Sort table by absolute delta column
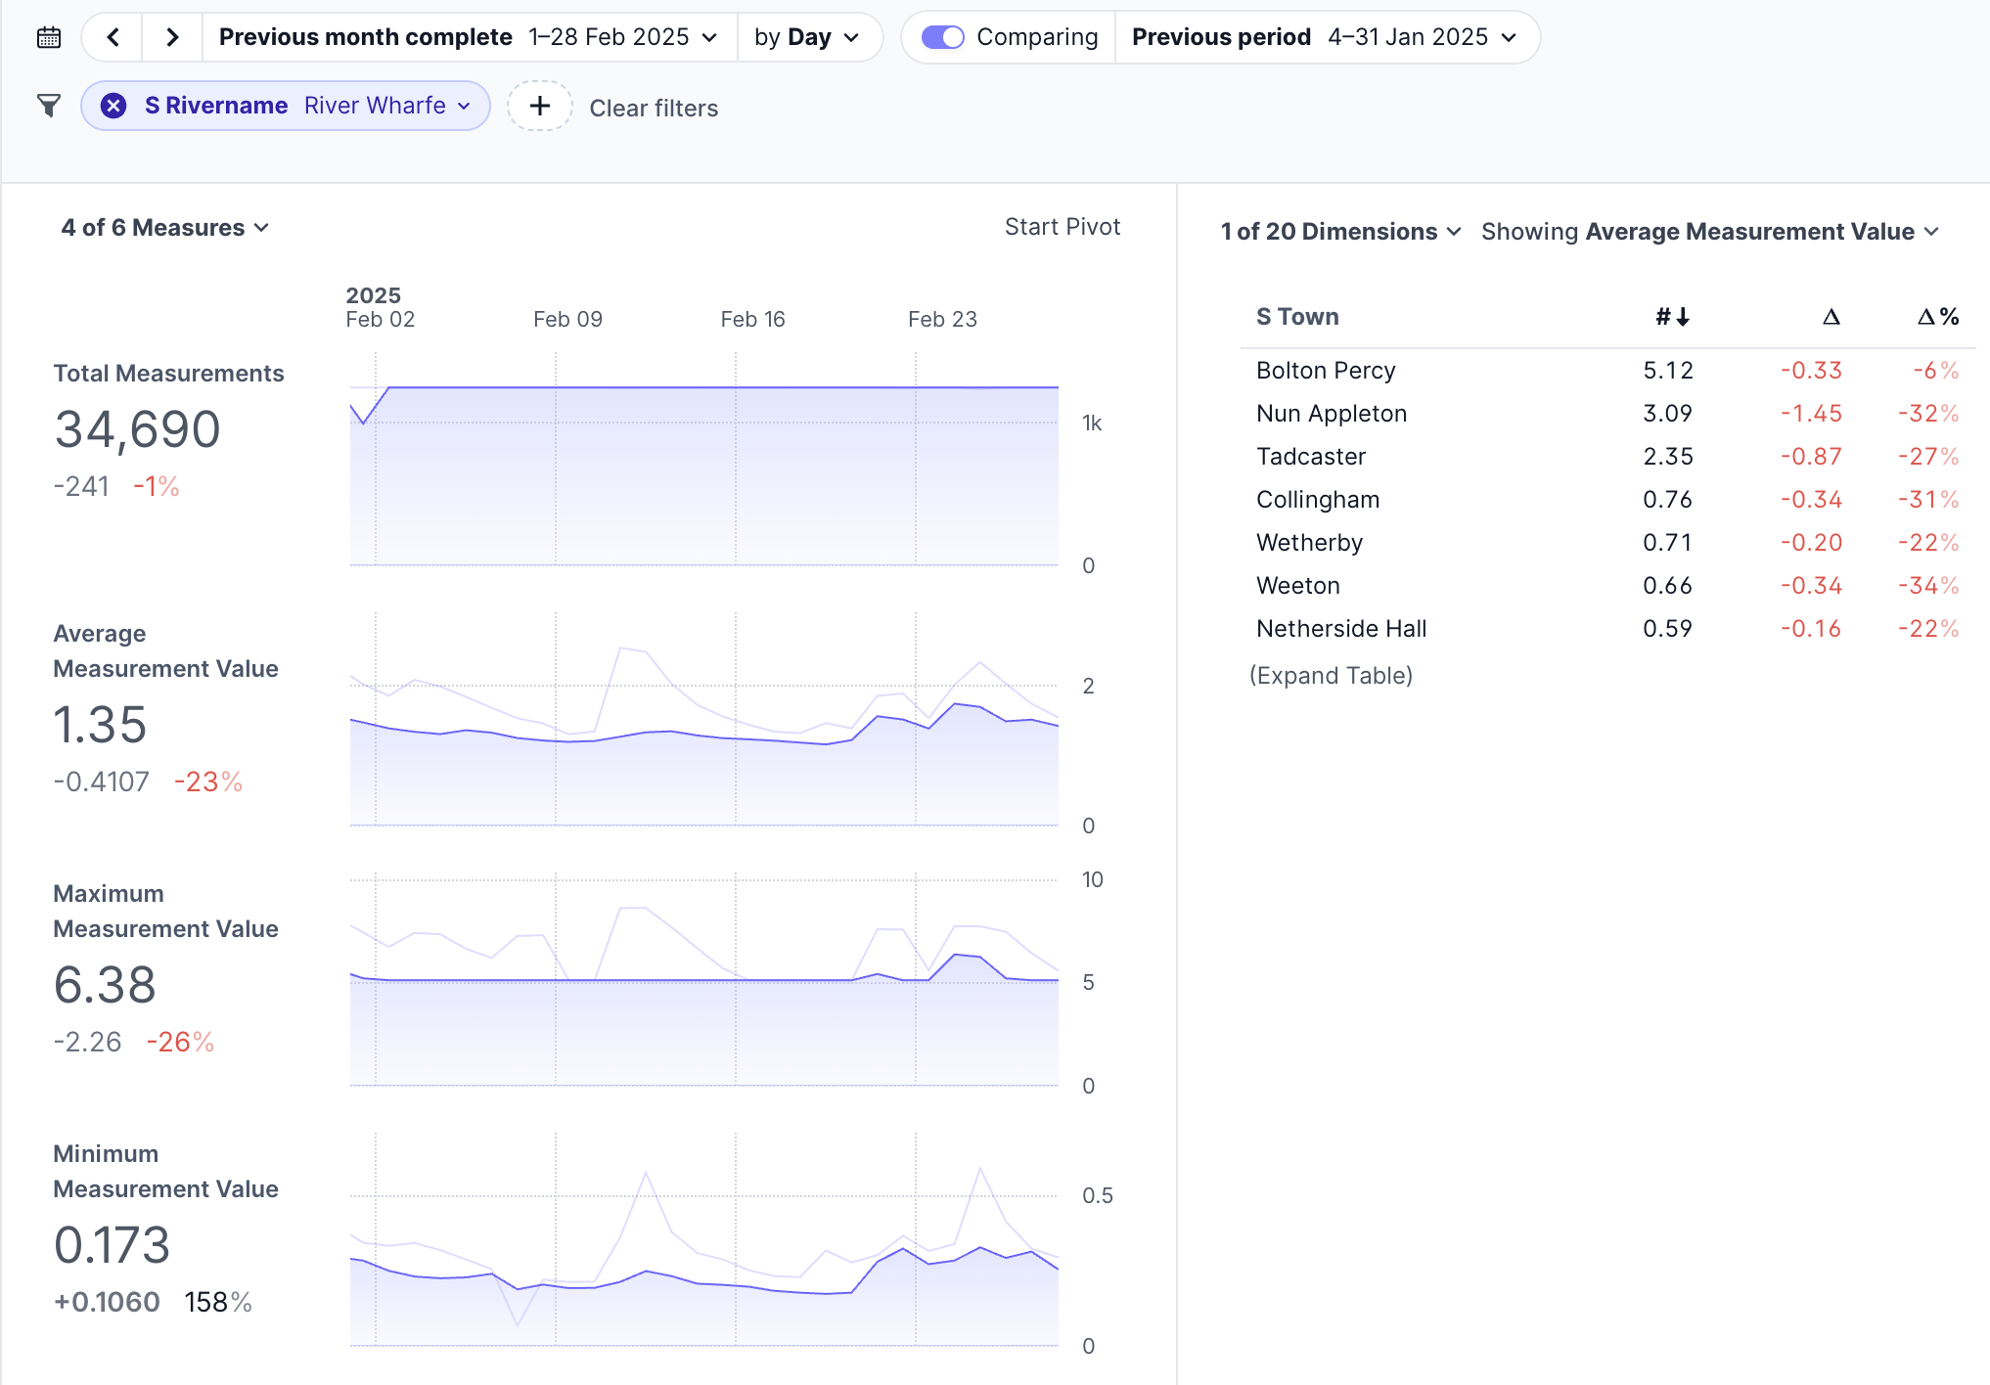 pos(1831,317)
